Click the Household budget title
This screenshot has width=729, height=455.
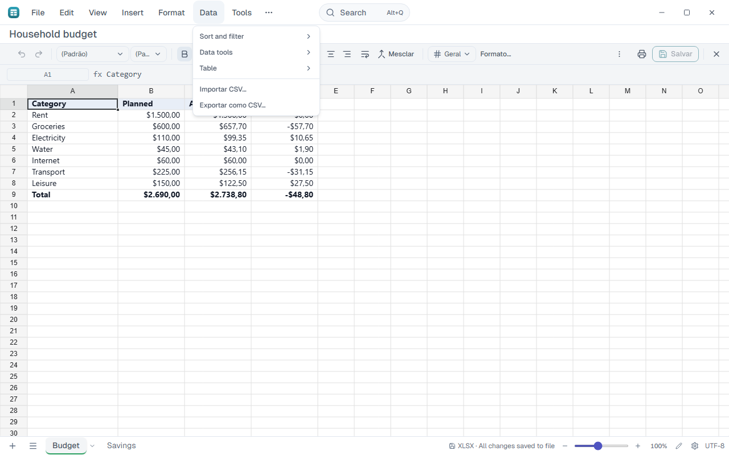(53, 34)
